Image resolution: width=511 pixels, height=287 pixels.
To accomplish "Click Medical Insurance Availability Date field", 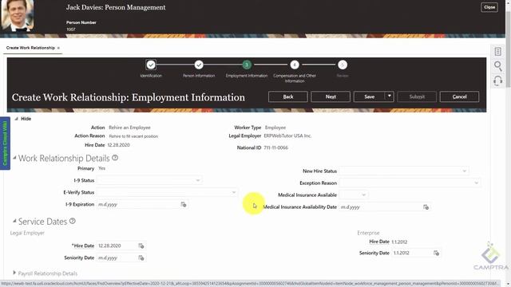I will click(380, 207).
